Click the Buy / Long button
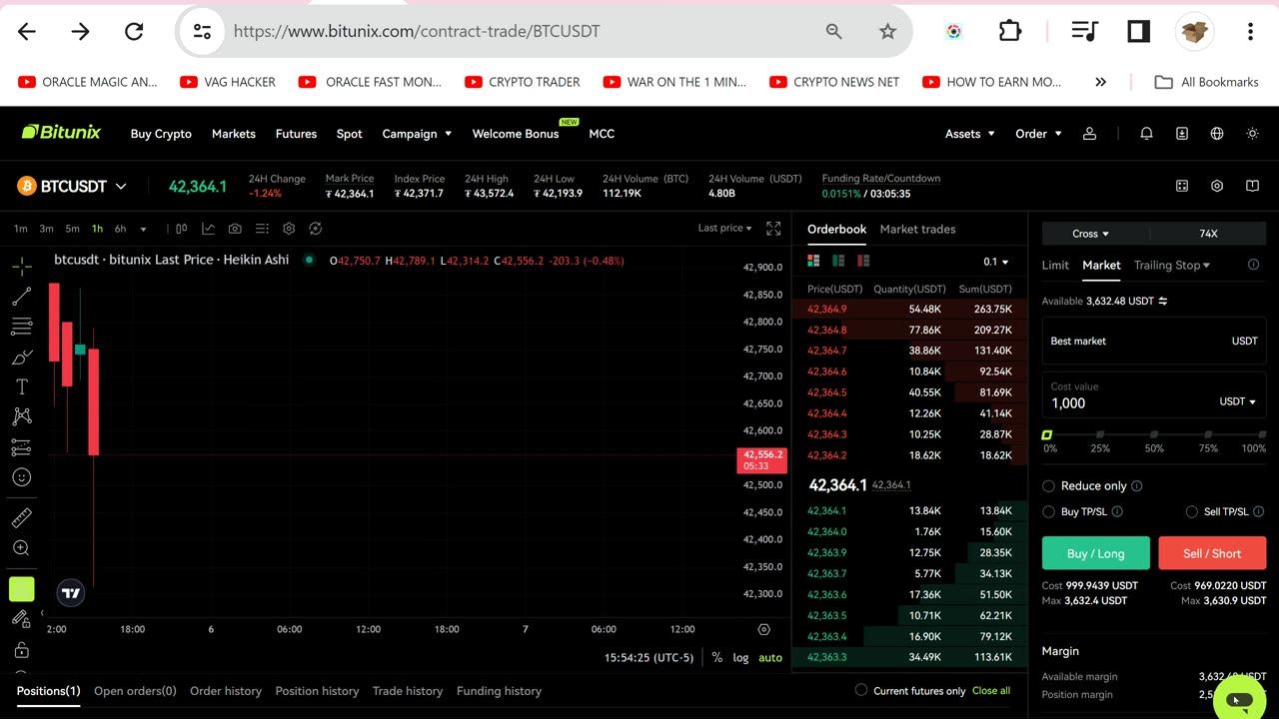Screen dimensions: 1279x719 [x=1096, y=553]
